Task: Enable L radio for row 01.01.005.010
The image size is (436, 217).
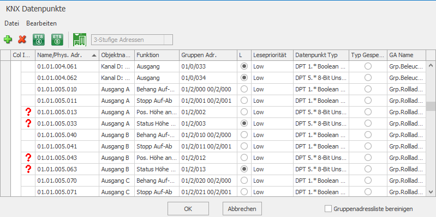Action: point(244,89)
